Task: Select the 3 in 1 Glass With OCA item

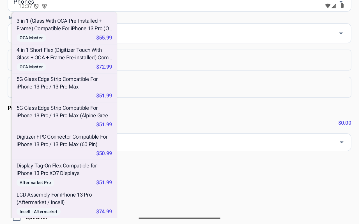Action: pyautogui.click(x=64, y=29)
